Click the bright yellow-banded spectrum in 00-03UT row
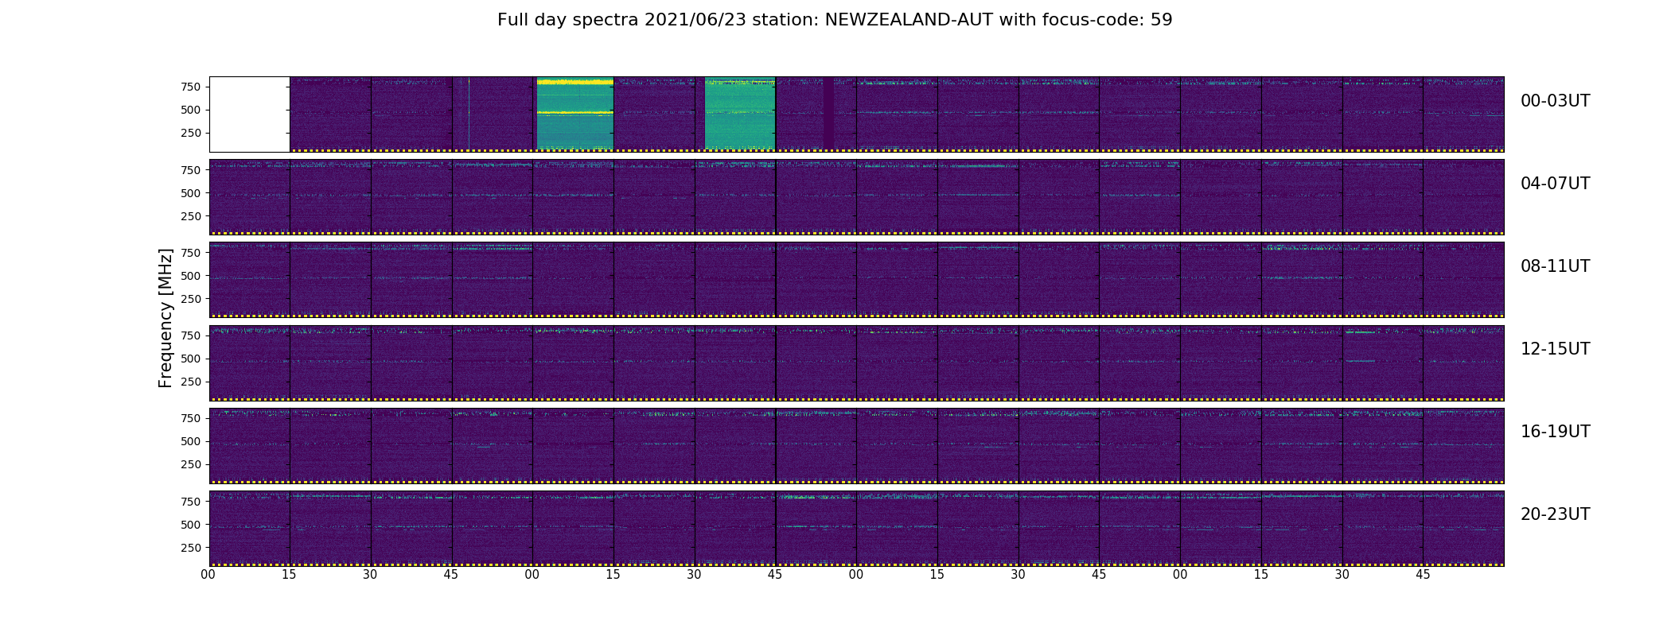The width and height of the screenshot is (1671, 636). tap(575, 113)
